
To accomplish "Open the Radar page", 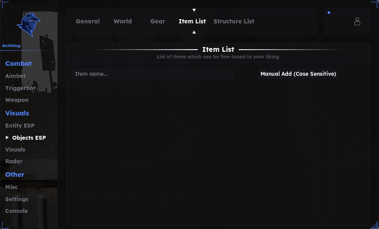I will tap(14, 161).
